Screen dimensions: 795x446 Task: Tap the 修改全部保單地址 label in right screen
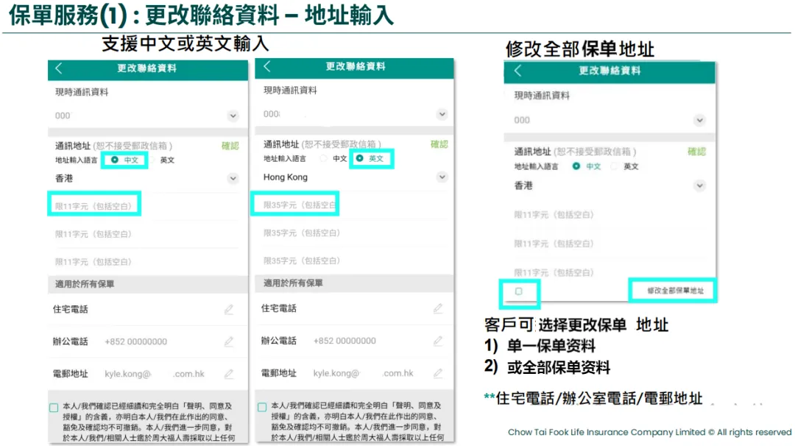[675, 291]
